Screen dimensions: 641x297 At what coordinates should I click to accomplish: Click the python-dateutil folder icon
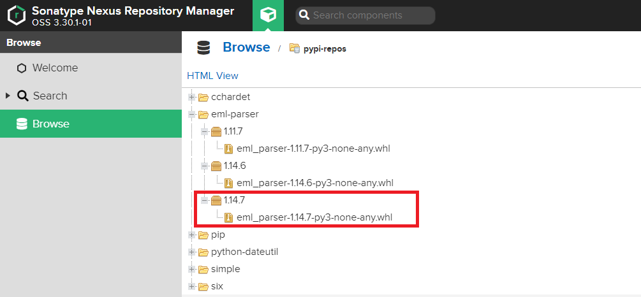[203, 252]
